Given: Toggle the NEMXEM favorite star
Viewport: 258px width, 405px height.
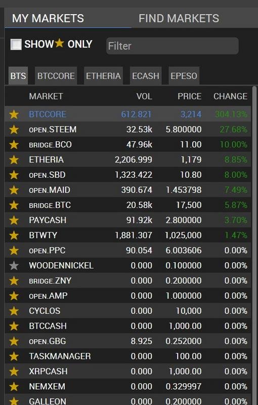Looking at the screenshot, I should point(14,387).
